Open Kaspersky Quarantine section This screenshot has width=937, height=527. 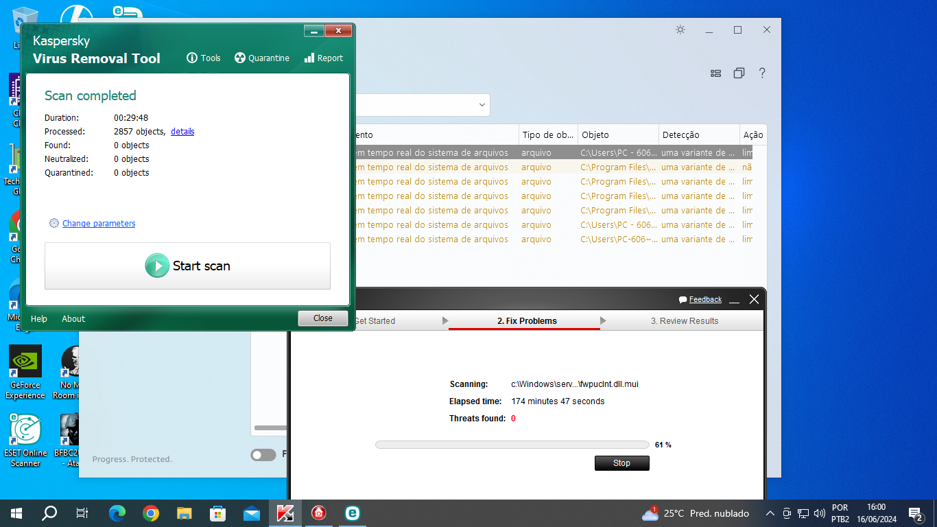(x=261, y=58)
